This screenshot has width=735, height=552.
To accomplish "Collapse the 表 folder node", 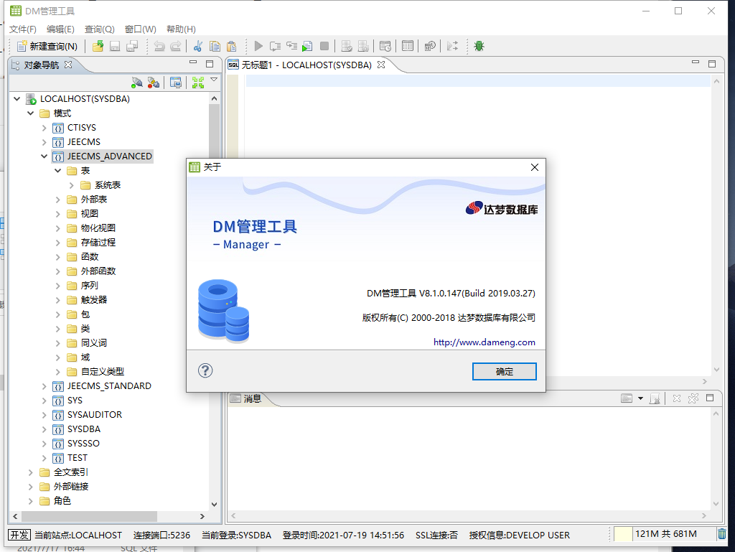I will (x=57, y=171).
